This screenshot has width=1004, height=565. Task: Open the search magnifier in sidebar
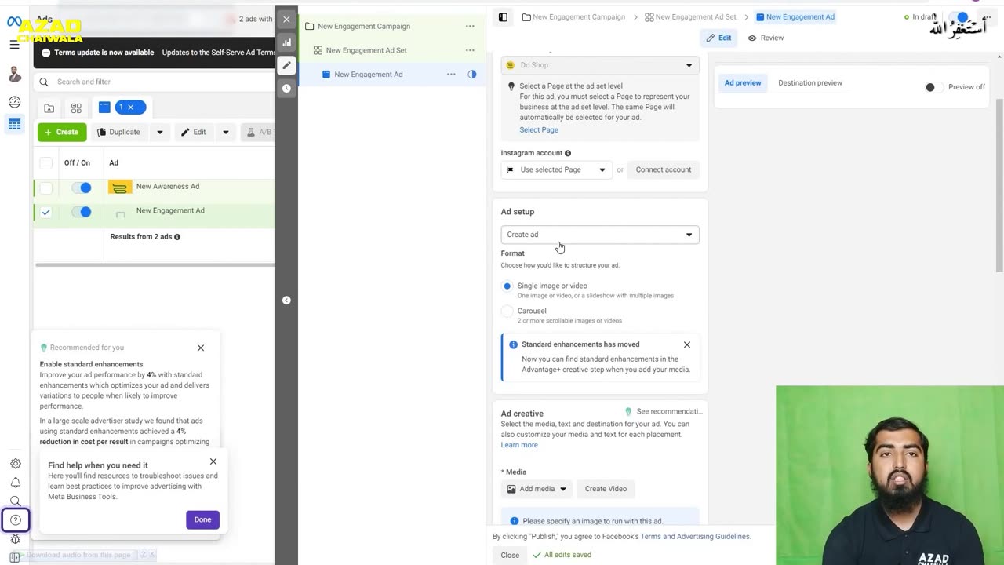16,501
